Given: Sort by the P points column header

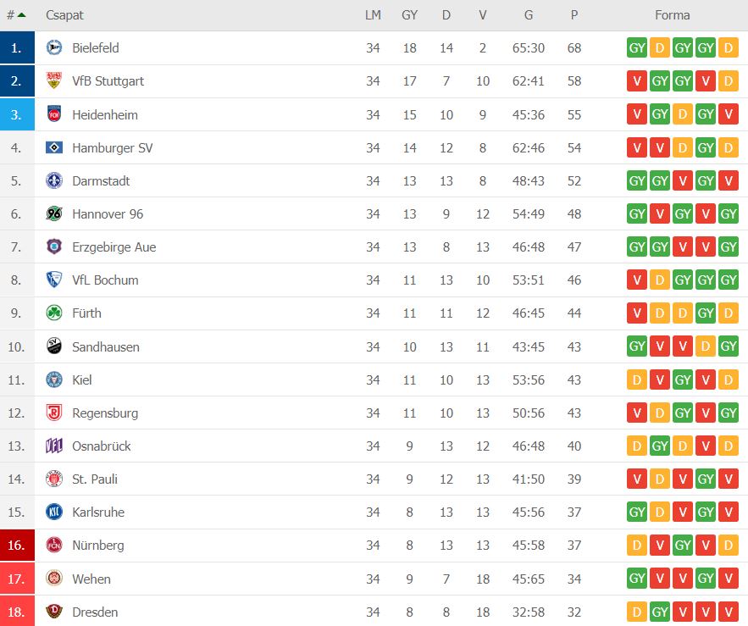Looking at the screenshot, I should [x=574, y=15].
